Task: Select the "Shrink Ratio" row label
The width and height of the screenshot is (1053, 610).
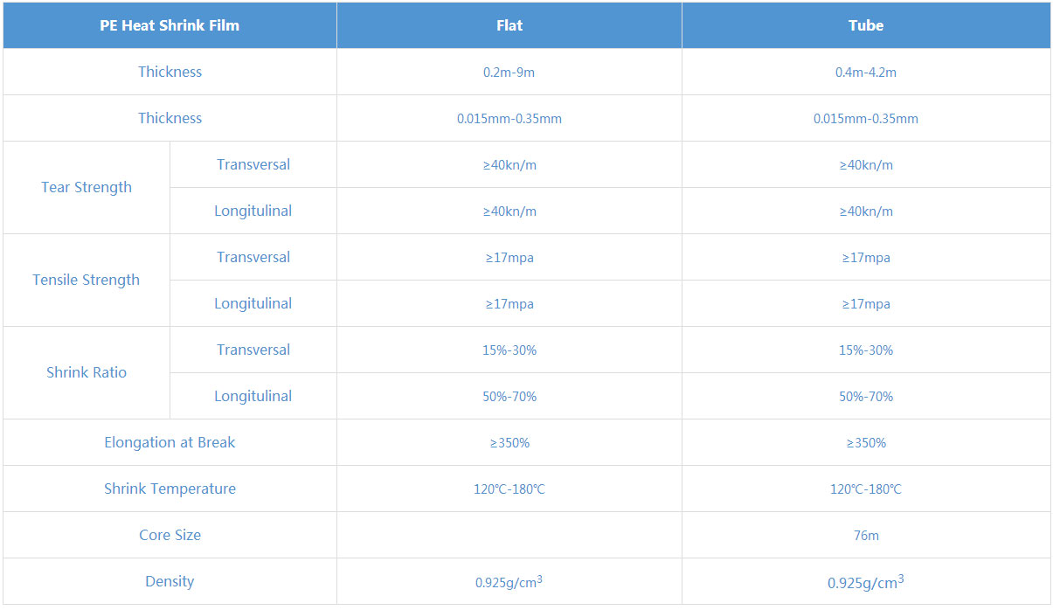Action: point(87,372)
